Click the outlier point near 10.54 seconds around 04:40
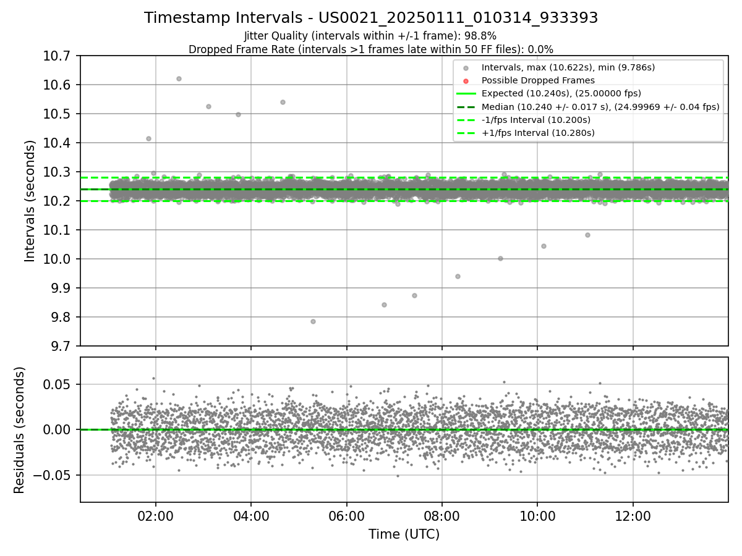The image size is (742, 556). (x=283, y=102)
